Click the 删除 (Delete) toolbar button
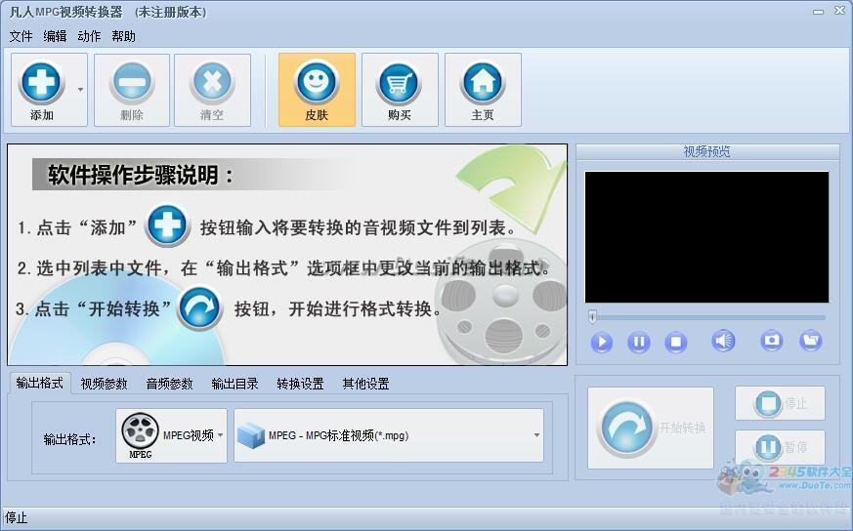 coord(132,90)
